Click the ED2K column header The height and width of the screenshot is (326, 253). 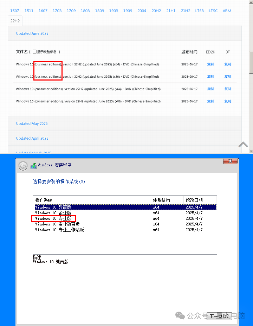(x=210, y=52)
